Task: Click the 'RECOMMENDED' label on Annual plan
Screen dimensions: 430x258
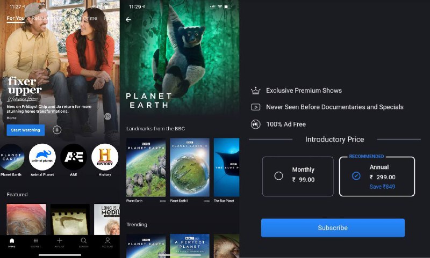Action: click(367, 156)
